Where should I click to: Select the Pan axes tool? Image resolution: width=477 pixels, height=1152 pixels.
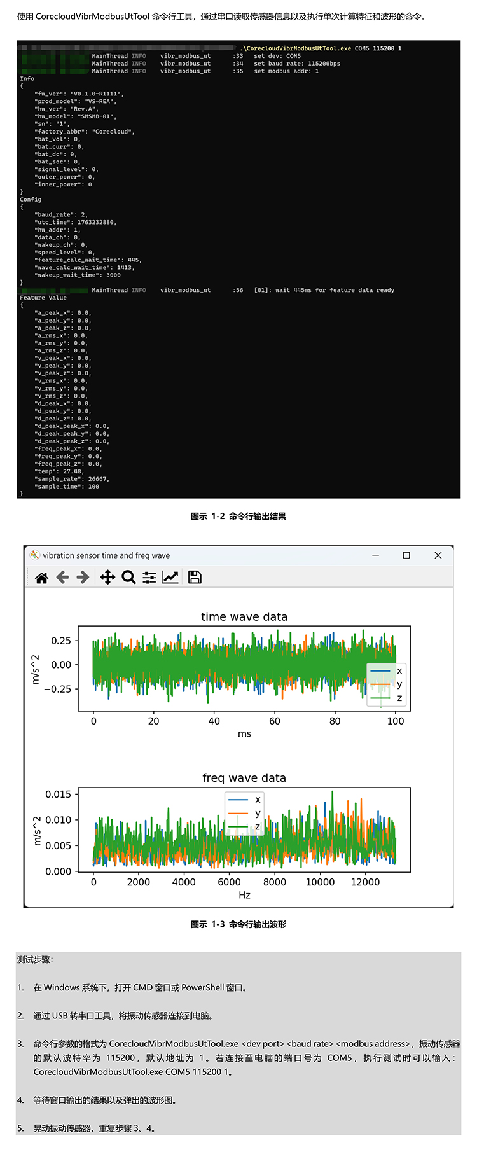click(x=107, y=578)
